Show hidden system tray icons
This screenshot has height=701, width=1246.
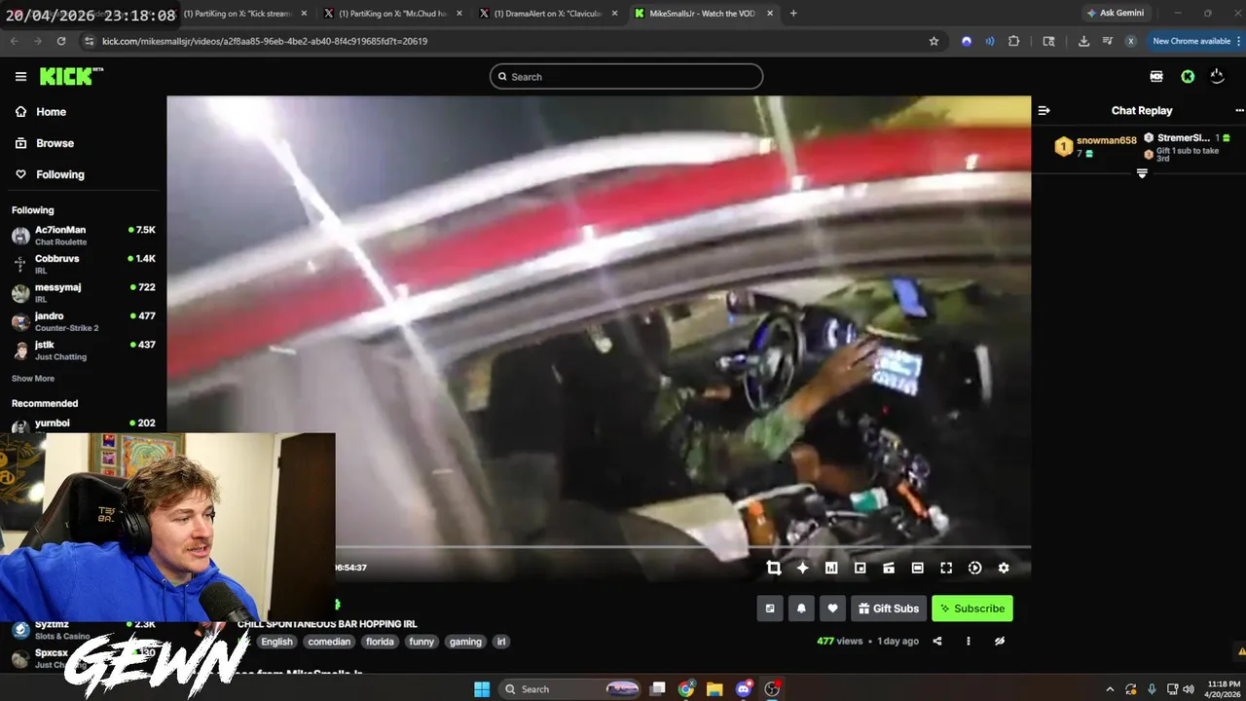click(x=1110, y=689)
